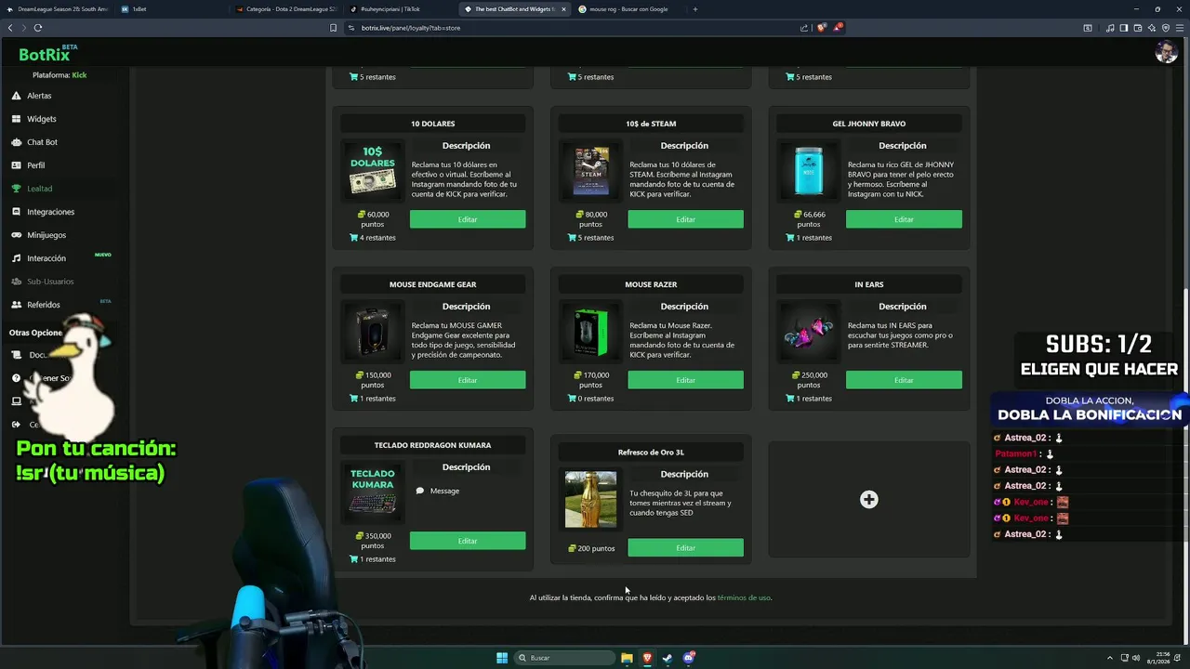Image resolution: width=1190 pixels, height=669 pixels.
Task: Open taskbar volume control
Action: [x=1136, y=658]
